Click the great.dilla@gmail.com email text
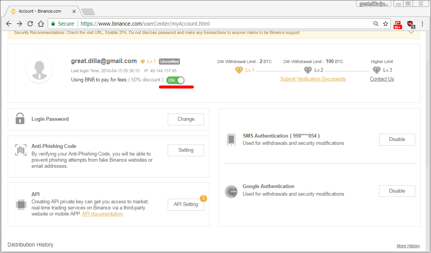This screenshot has height=253, width=431. pyautogui.click(x=104, y=61)
